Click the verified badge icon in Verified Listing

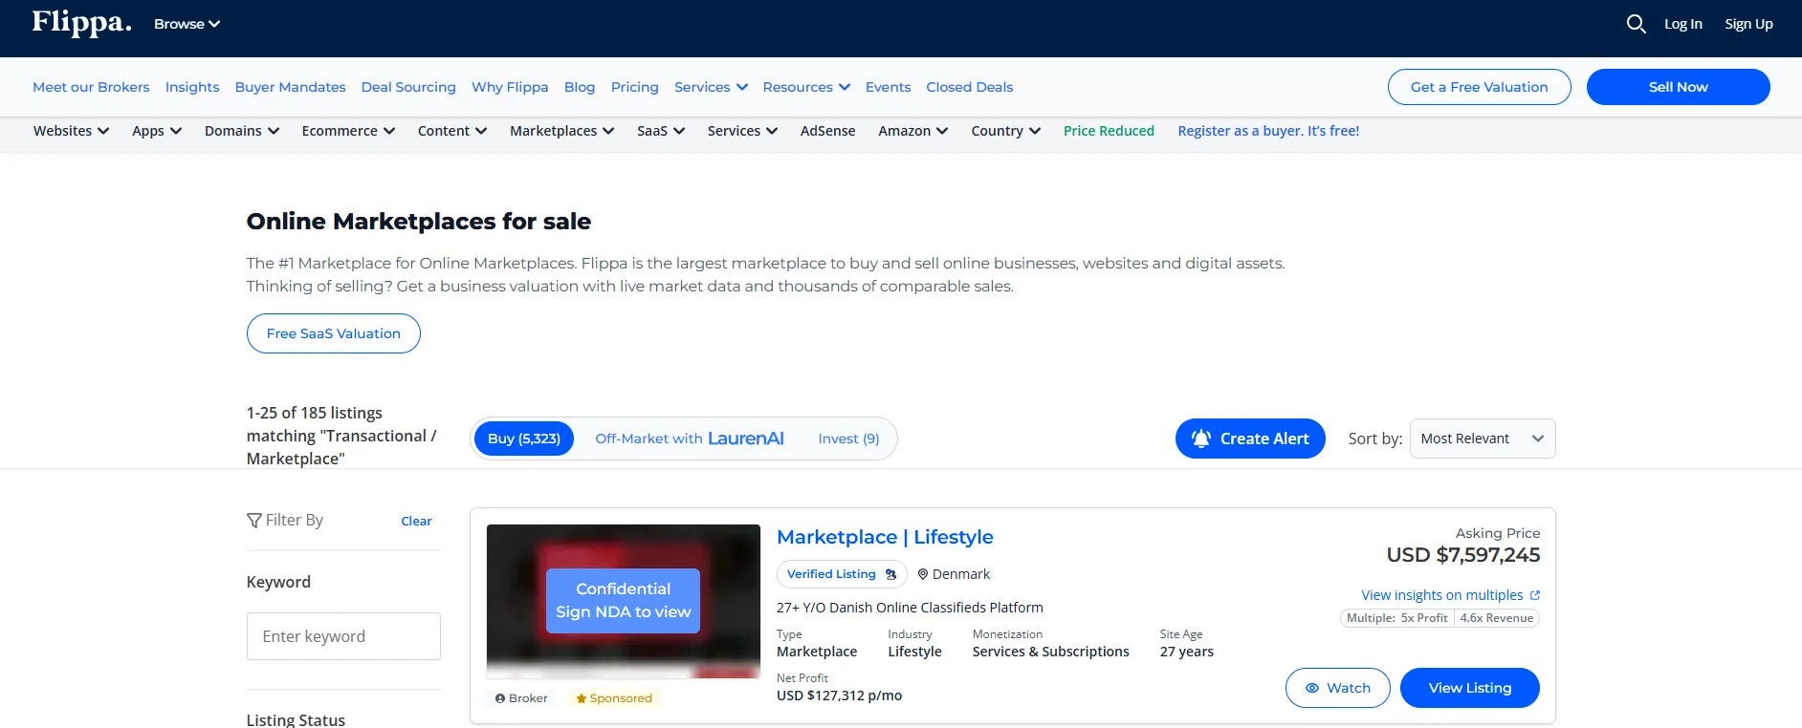click(x=890, y=574)
